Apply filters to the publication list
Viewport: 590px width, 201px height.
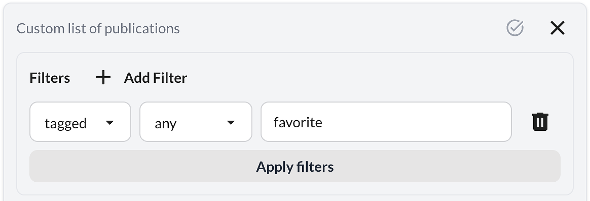tap(295, 167)
